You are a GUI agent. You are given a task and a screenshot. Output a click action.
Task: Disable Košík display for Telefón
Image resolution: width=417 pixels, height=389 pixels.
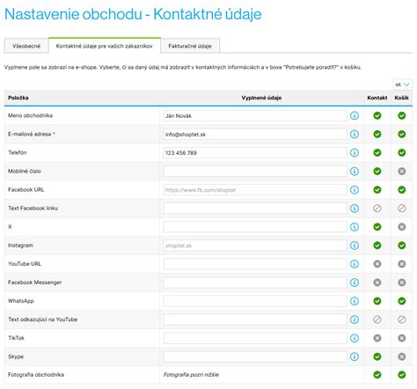click(402, 152)
